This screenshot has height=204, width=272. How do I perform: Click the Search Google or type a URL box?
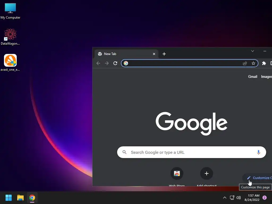click(192, 152)
